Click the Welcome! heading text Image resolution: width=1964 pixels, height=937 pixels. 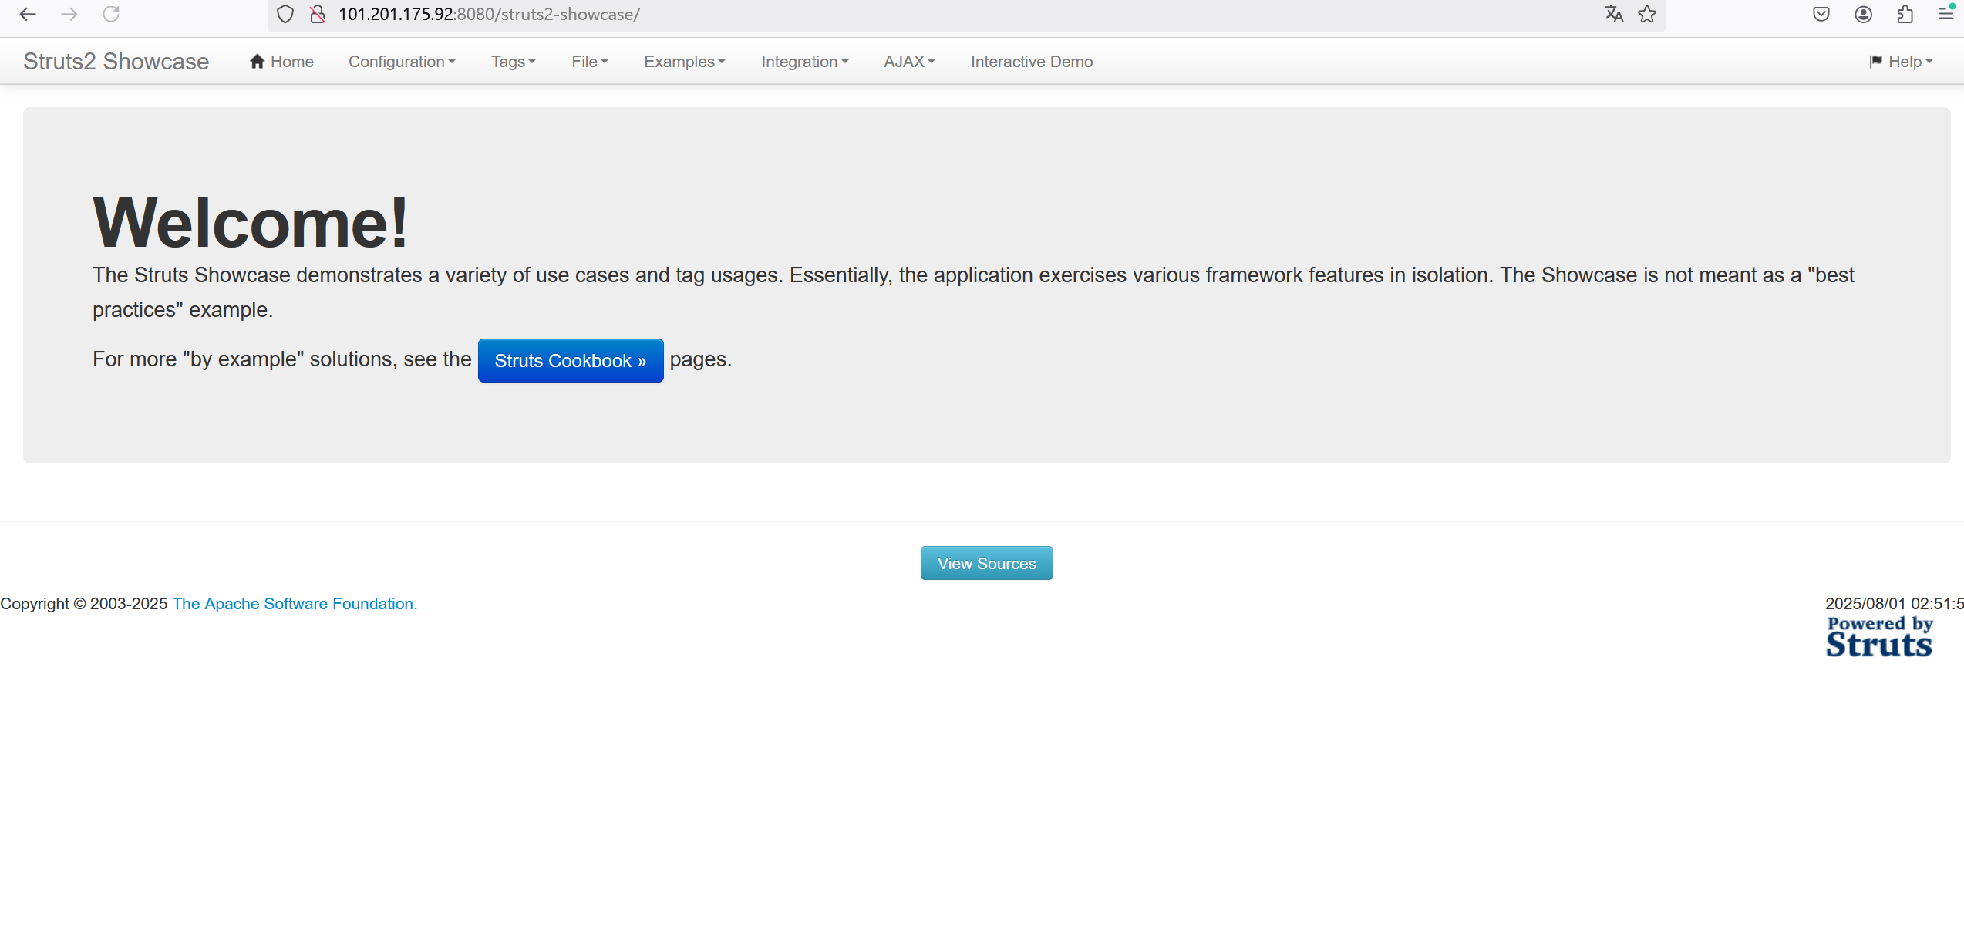[x=250, y=222]
